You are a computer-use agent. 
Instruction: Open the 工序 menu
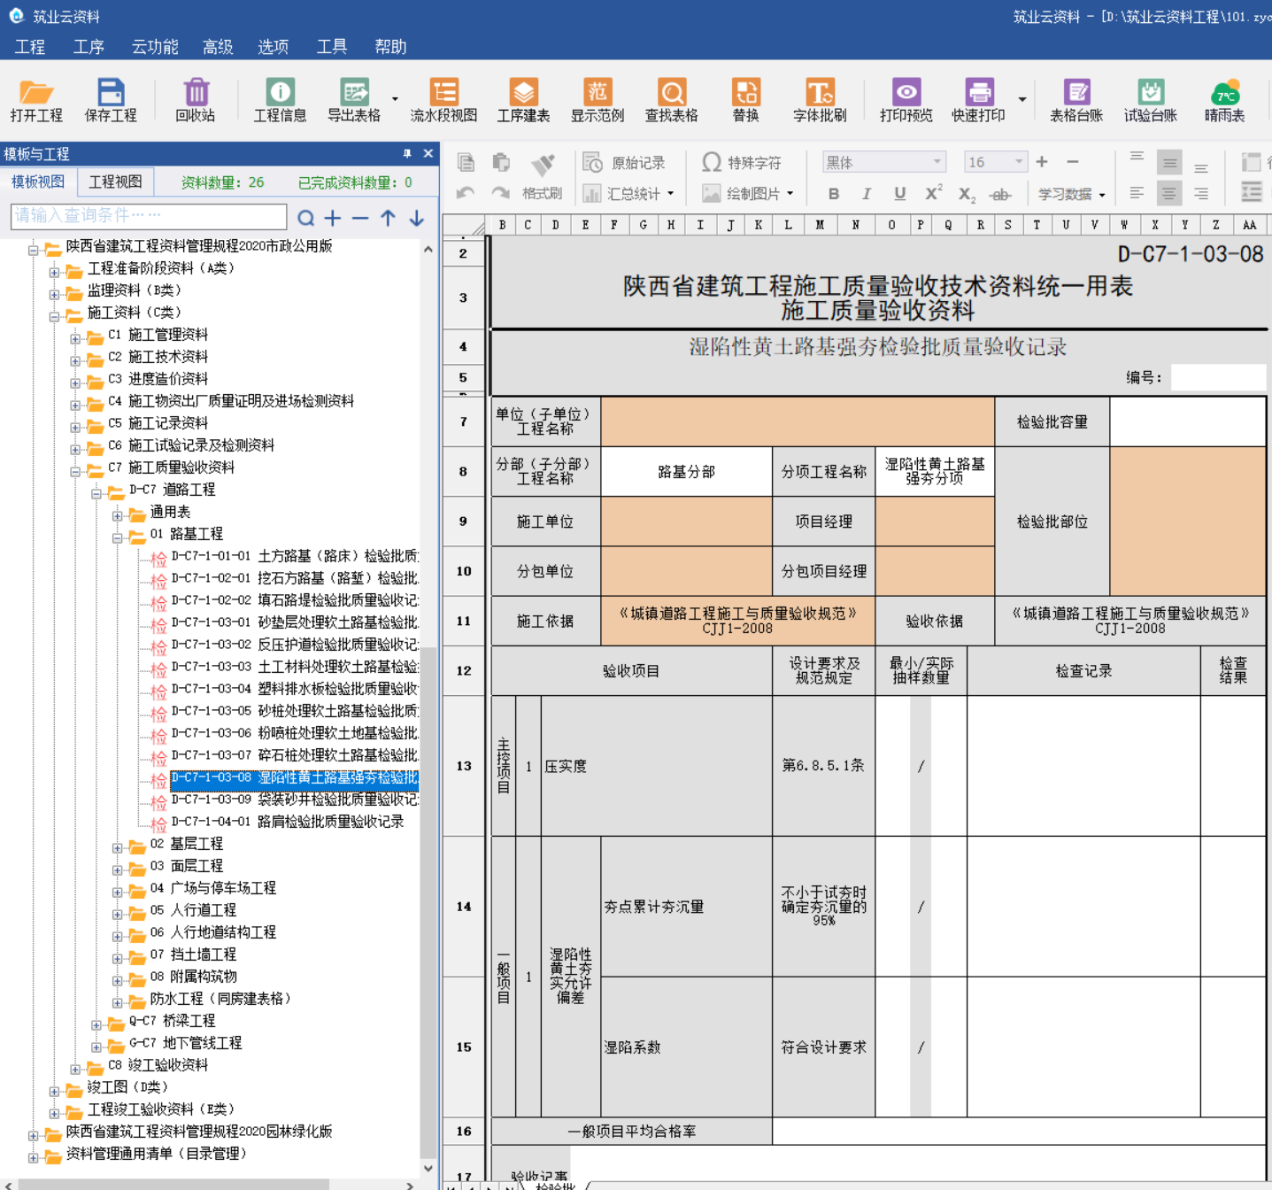pyautogui.click(x=89, y=46)
